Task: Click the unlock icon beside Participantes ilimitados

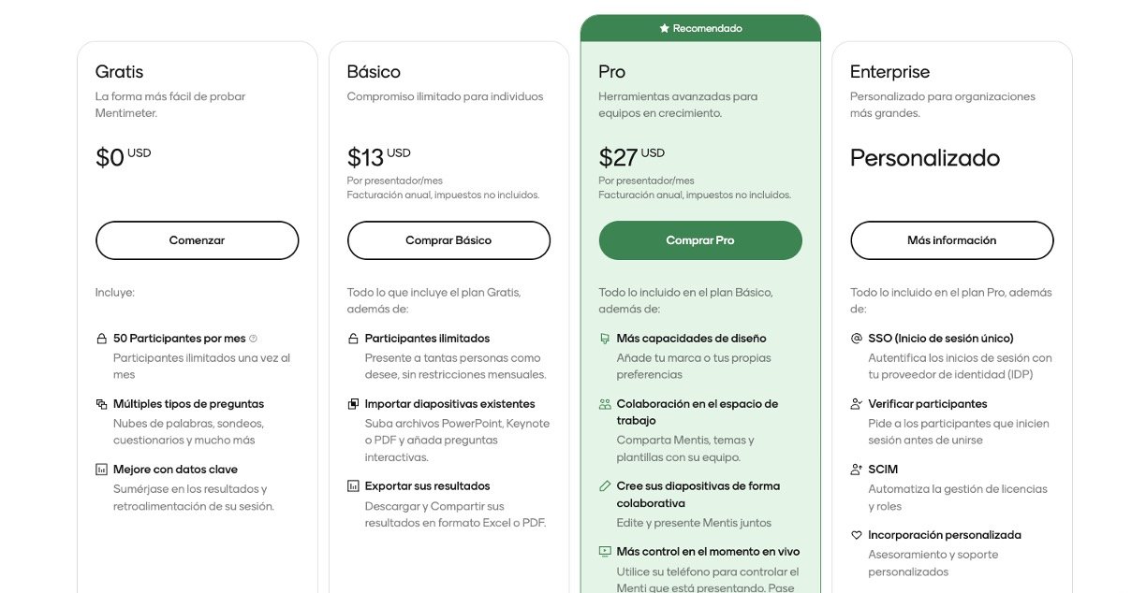Action: point(353,339)
